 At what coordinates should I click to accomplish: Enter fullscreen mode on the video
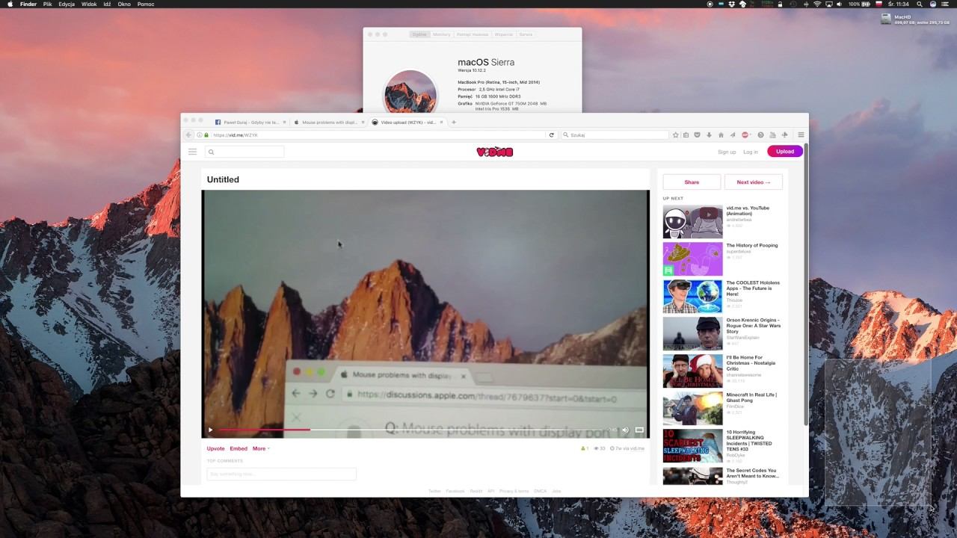click(639, 430)
